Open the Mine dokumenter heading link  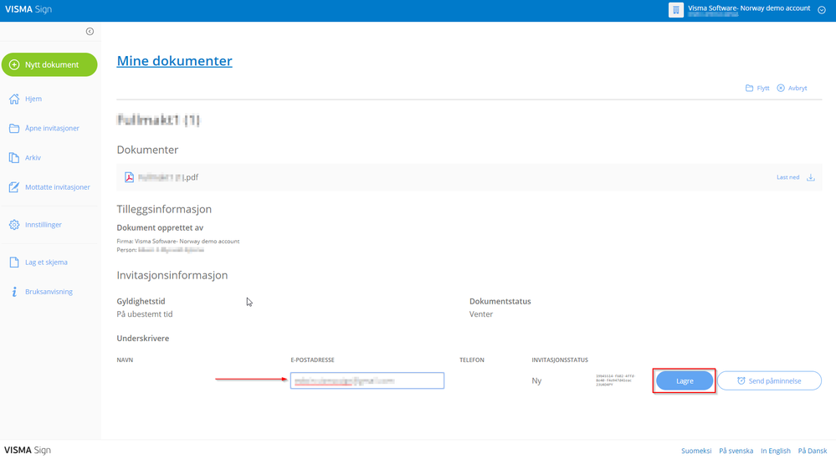[x=174, y=61]
